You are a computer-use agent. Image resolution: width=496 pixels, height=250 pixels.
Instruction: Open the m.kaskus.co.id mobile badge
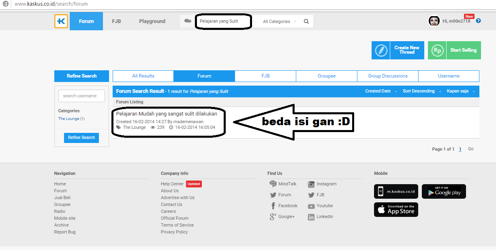point(396,191)
